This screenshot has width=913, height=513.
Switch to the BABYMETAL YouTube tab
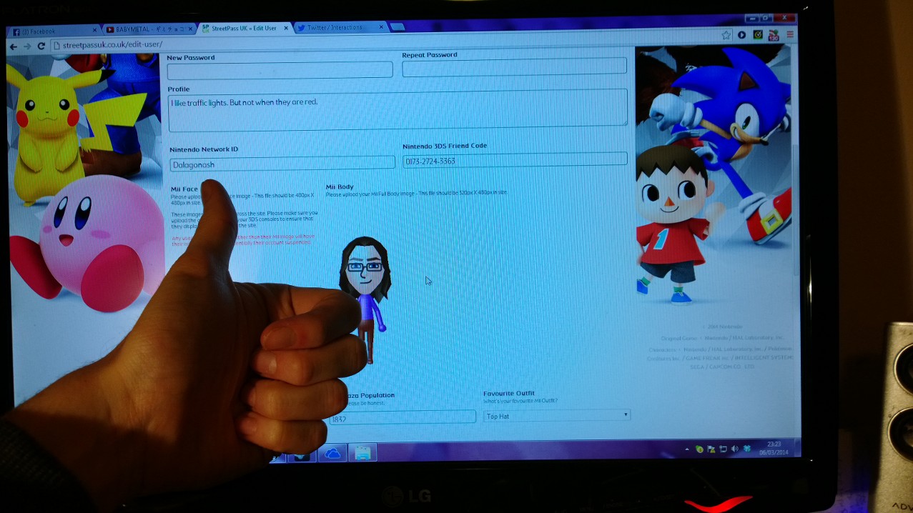147,30
